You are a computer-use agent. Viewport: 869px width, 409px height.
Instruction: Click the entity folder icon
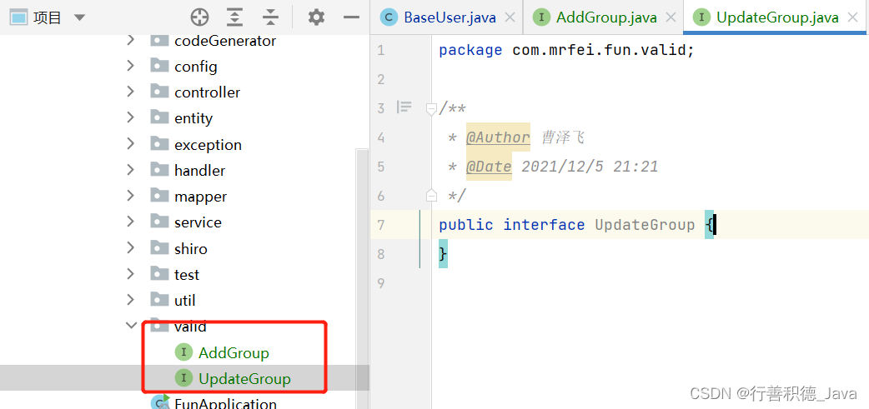(159, 117)
